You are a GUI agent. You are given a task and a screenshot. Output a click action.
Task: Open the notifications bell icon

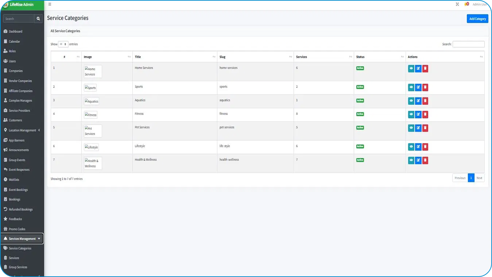coord(467,4)
